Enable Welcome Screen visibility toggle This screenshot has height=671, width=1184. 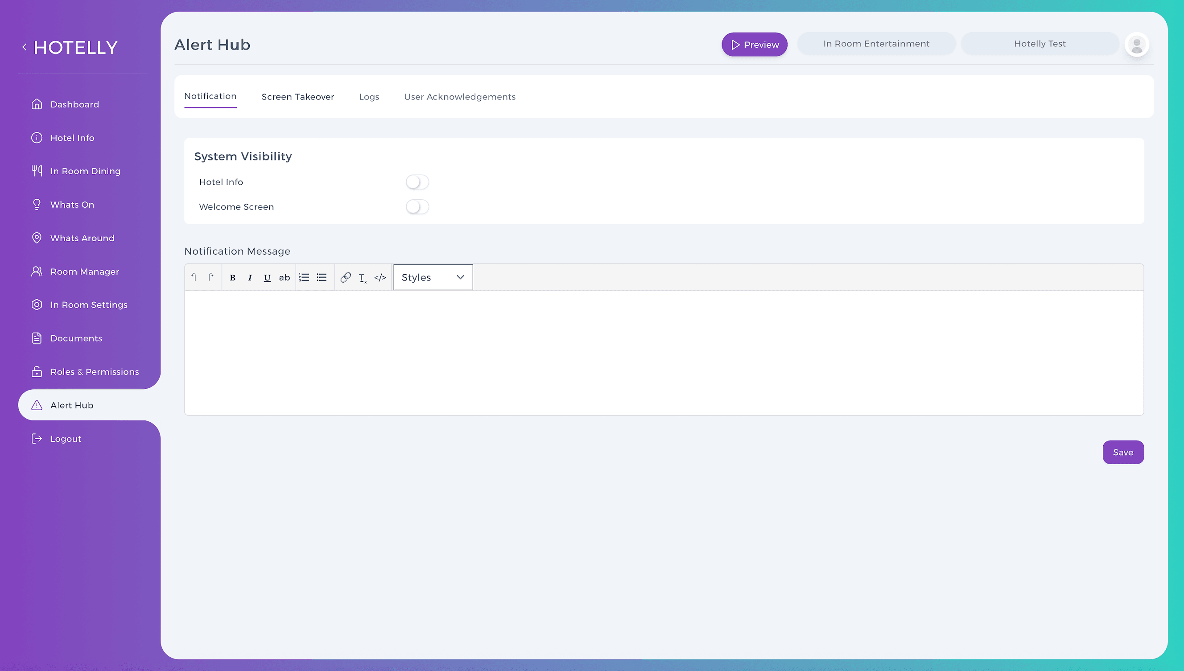pyautogui.click(x=417, y=207)
